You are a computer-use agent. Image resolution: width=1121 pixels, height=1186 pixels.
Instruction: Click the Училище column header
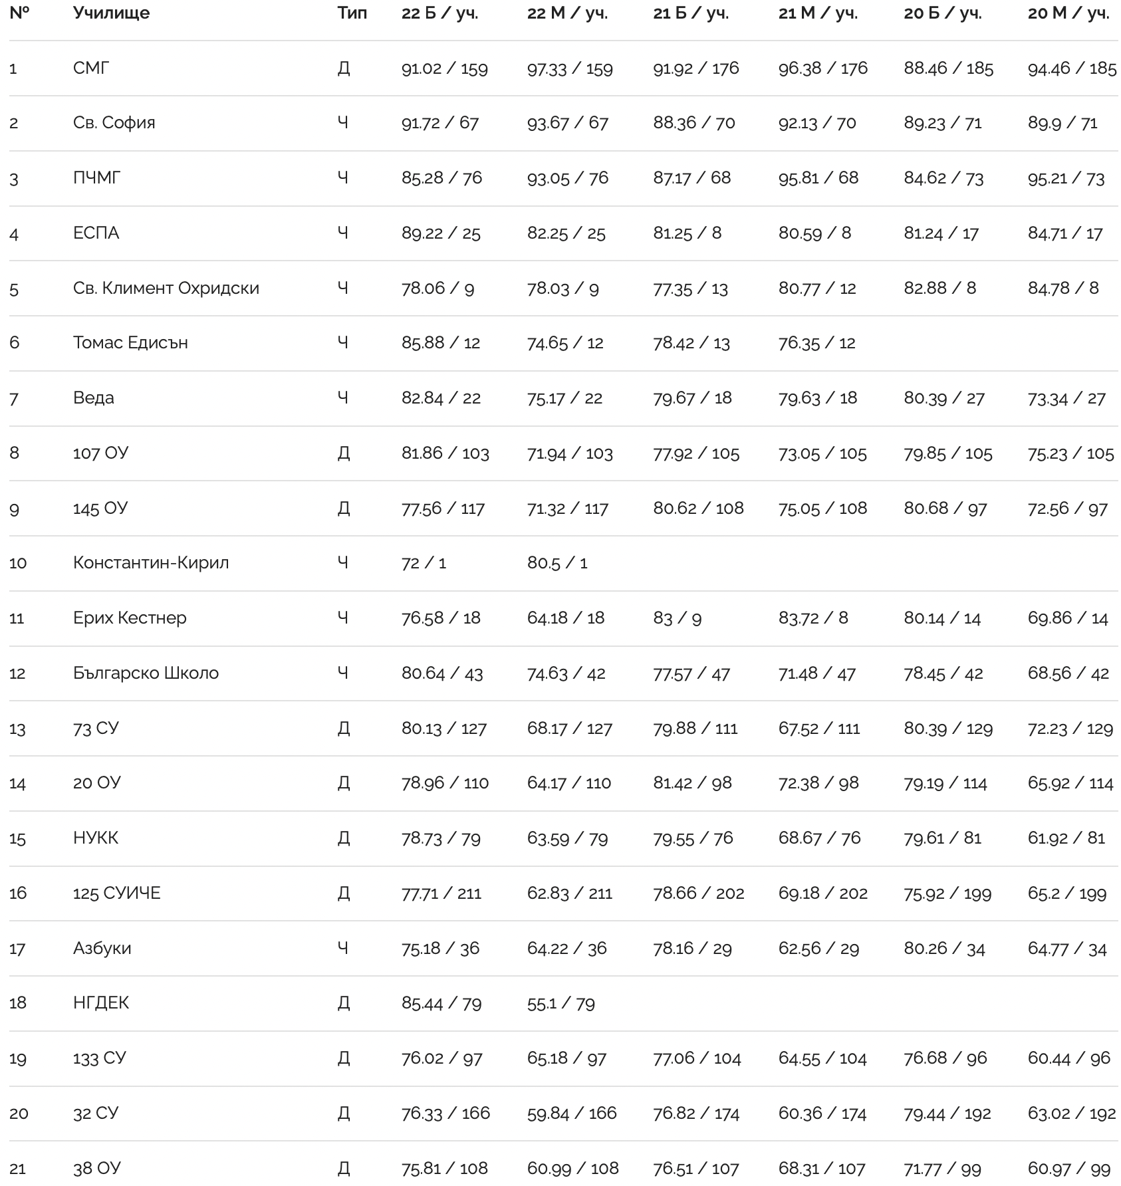tap(111, 13)
